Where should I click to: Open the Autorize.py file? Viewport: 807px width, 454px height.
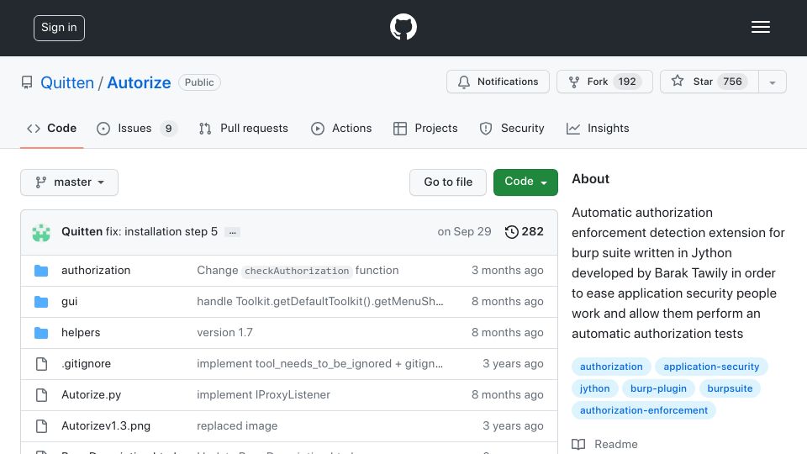tap(91, 395)
